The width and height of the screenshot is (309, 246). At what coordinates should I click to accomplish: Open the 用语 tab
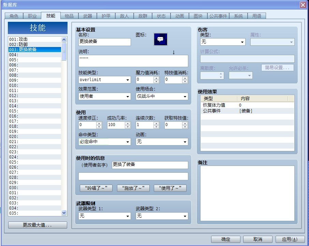tap(257, 16)
